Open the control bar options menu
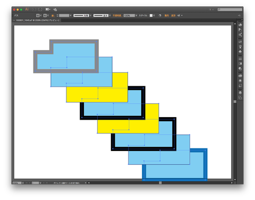The height and width of the screenshot is (200, 255). tap(240, 15)
